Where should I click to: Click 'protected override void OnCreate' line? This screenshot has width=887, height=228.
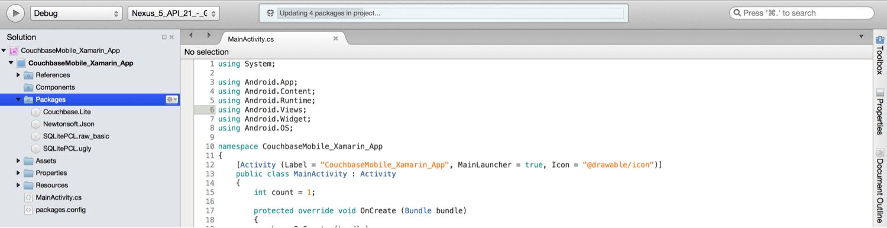point(360,210)
